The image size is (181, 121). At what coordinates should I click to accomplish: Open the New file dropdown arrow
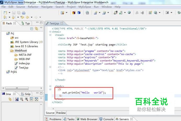pos(9,13)
